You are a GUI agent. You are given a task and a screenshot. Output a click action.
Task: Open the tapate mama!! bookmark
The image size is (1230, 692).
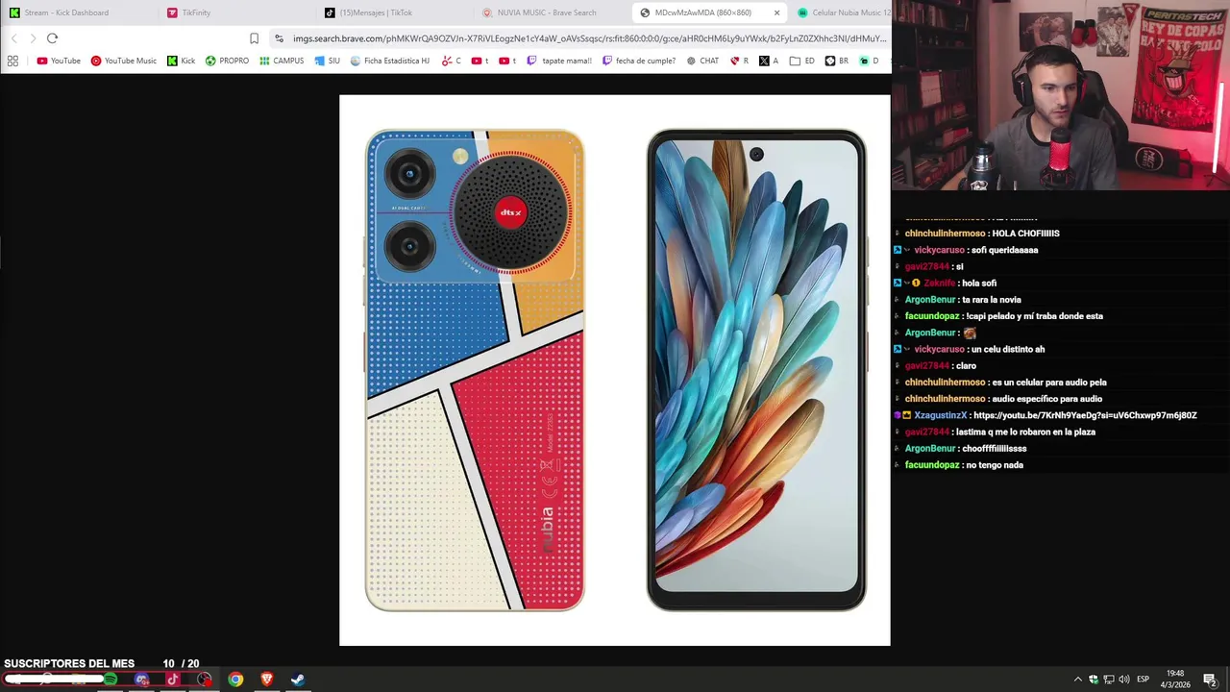pyautogui.click(x=559, y=61)
